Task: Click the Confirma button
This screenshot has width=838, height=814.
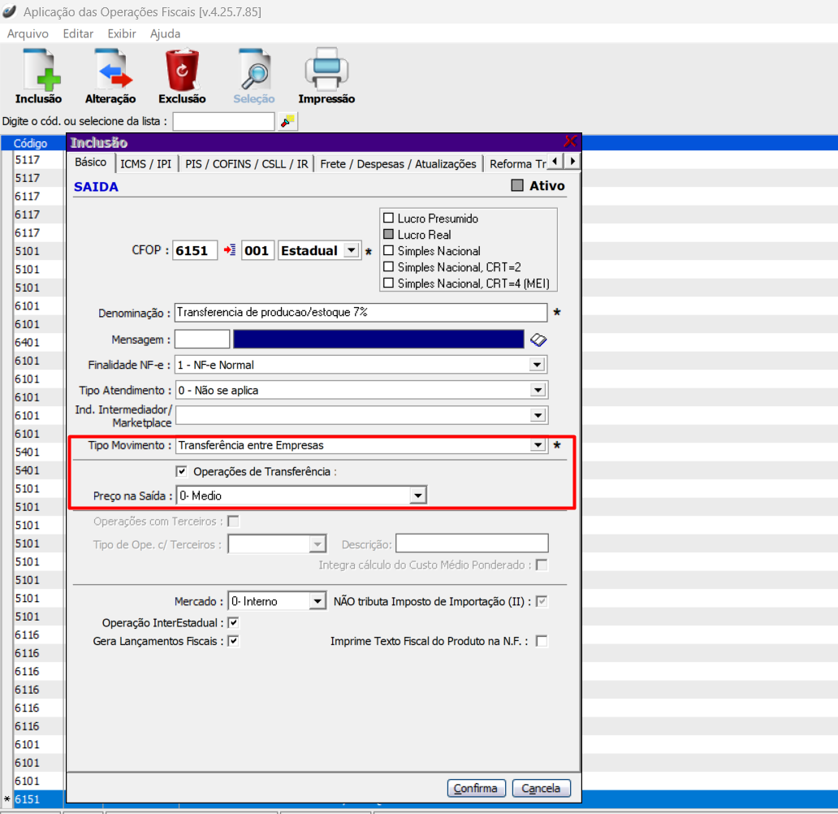Action: (477, 788)
